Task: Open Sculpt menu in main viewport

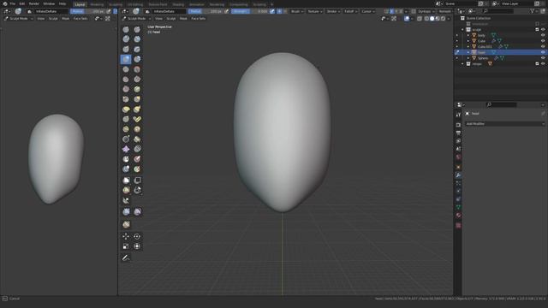Action: 171,19
